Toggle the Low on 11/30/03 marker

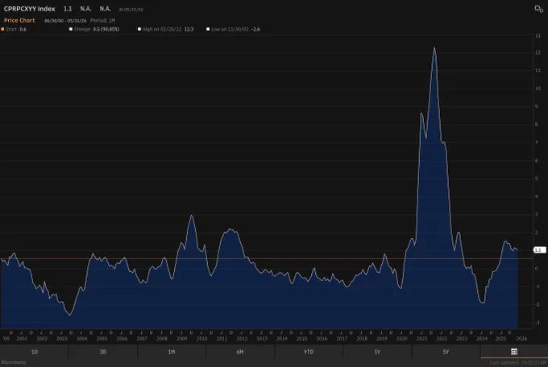point(208,29)
